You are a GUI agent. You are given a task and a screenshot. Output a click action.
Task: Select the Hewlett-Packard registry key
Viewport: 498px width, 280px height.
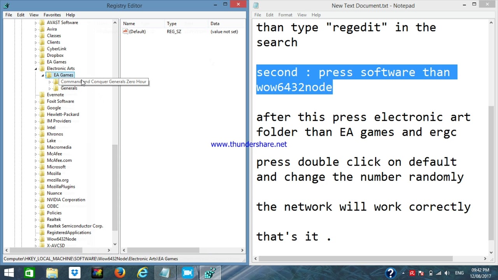pyautogui.click(x=63, y=114)
